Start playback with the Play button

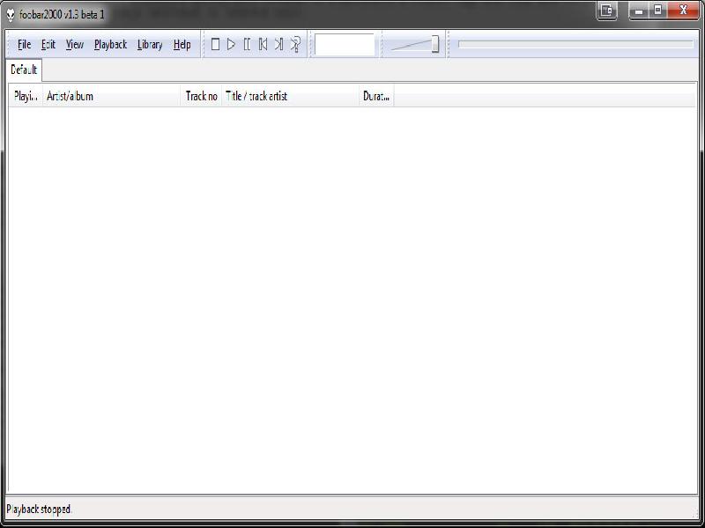pyautogui.click(x=231, y=45)
